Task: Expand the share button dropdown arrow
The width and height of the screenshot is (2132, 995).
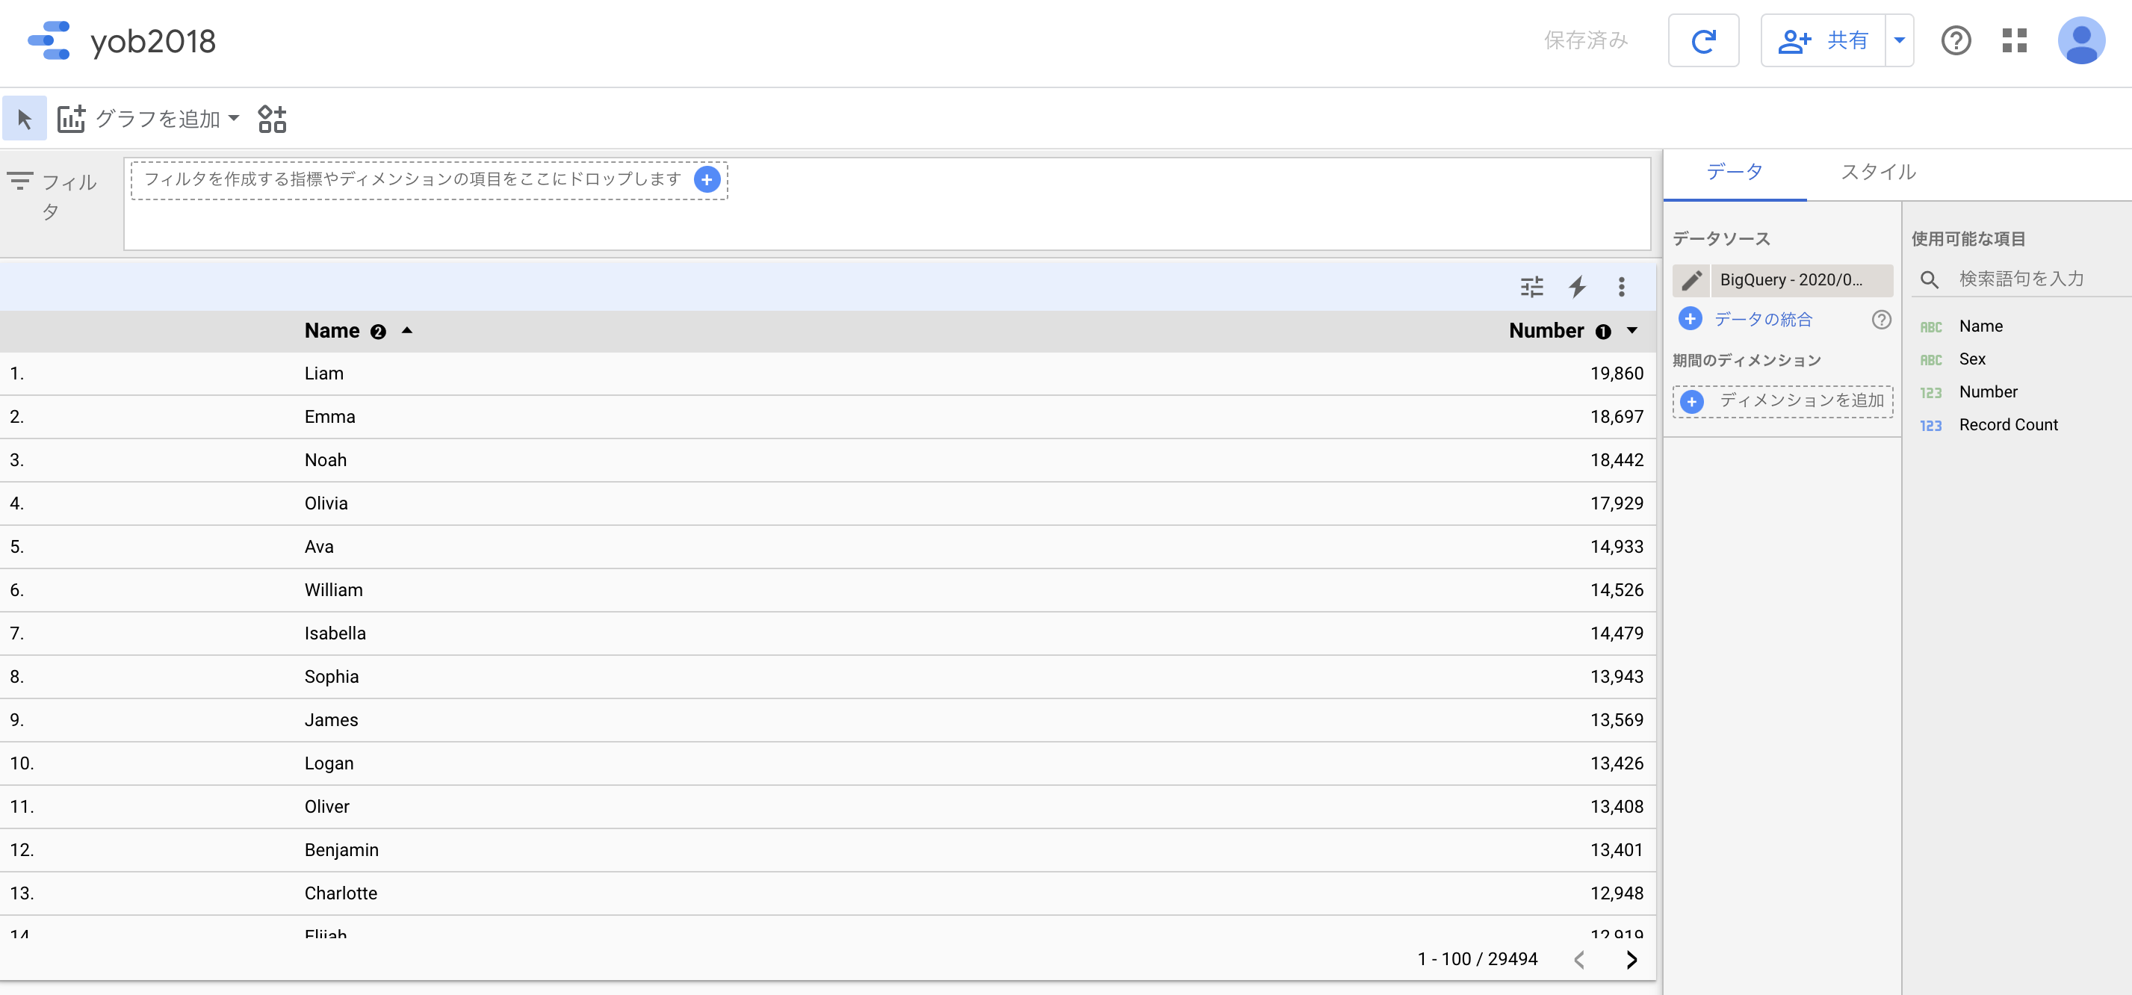Action: pyautogui.click(x=1899, y=40)
